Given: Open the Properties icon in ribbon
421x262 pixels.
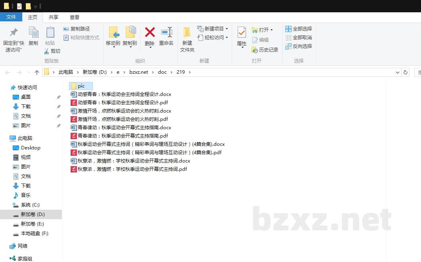Looking at the screenshot, I should [242, 33].
